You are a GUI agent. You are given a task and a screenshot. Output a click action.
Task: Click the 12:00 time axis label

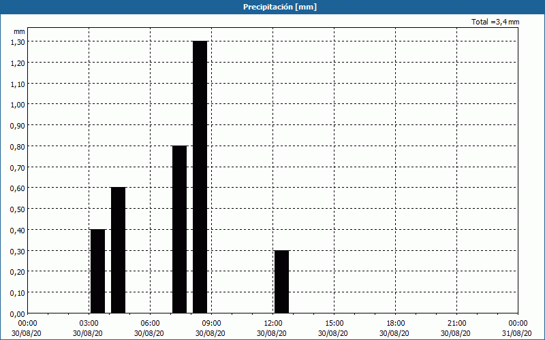pos(273,324)
